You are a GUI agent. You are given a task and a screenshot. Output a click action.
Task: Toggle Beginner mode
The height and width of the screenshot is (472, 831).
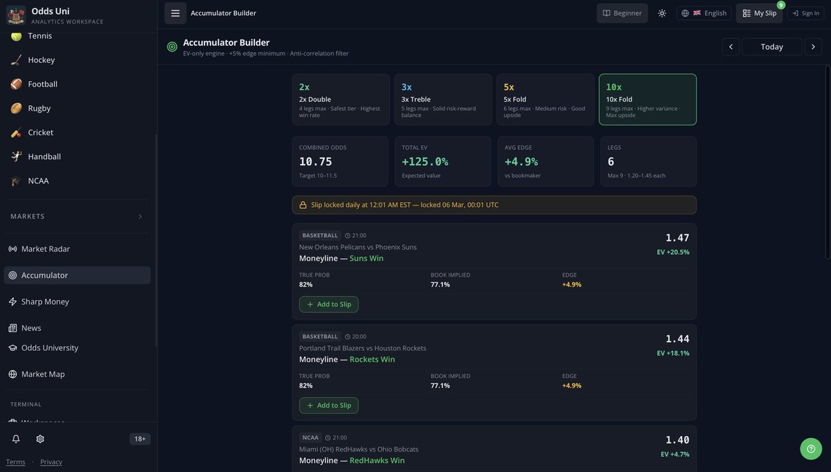tap(623, 13)
